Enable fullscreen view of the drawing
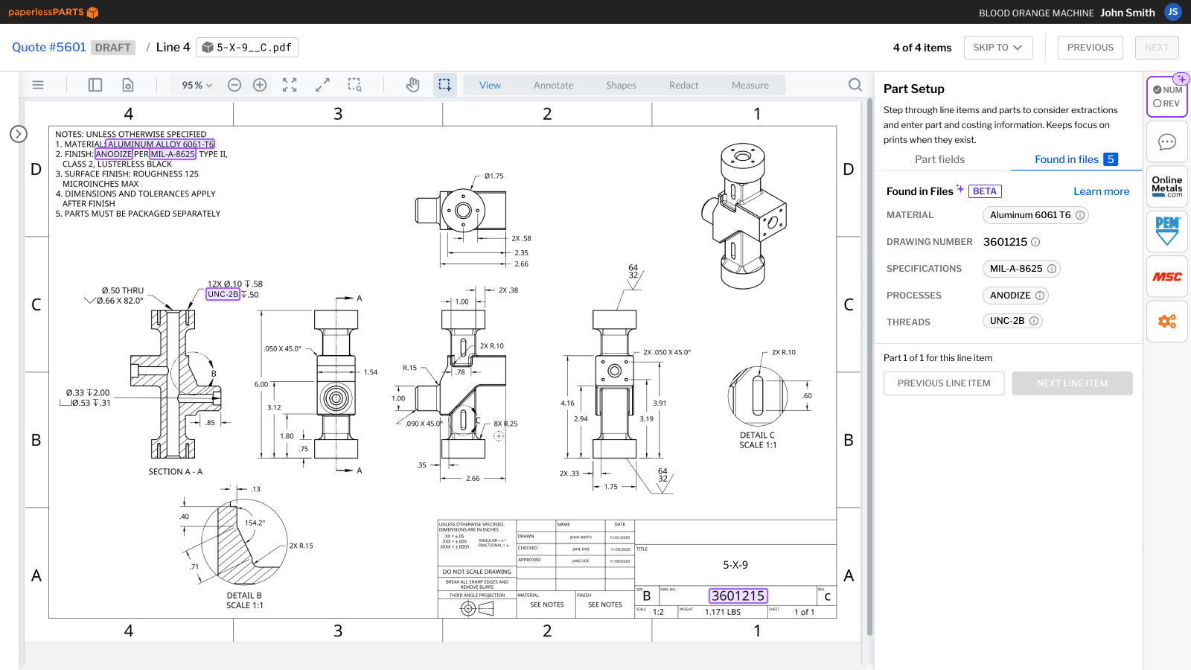 tap(290, 85)
